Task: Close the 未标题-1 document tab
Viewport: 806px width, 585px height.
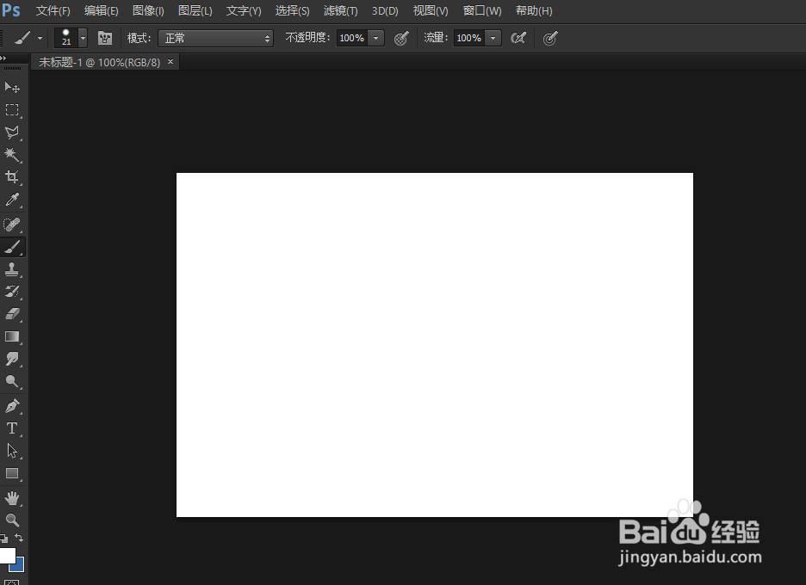Action: (170, 62)
